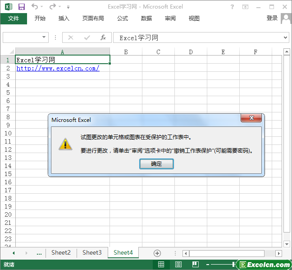
Task: Click the Redo arrow icon
Action: 53,7
